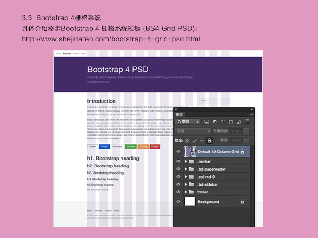Viewport: 318px width, 238px height.
Task: Collapse the layers panel with double-arrow icon
Action: (x=252, y=109)
